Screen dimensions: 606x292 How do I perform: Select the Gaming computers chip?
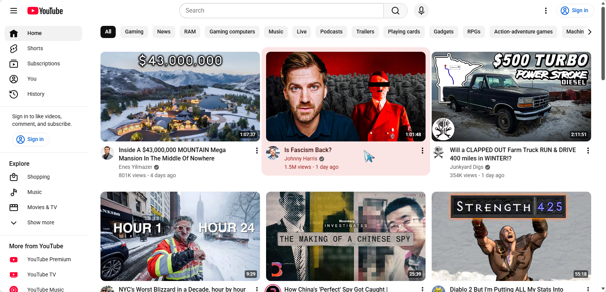tap(232, 32)
